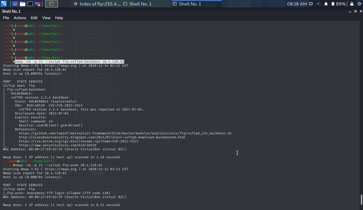Click the network connection tray icon
The width and height of the screenshot is (363, 210).
311,4
